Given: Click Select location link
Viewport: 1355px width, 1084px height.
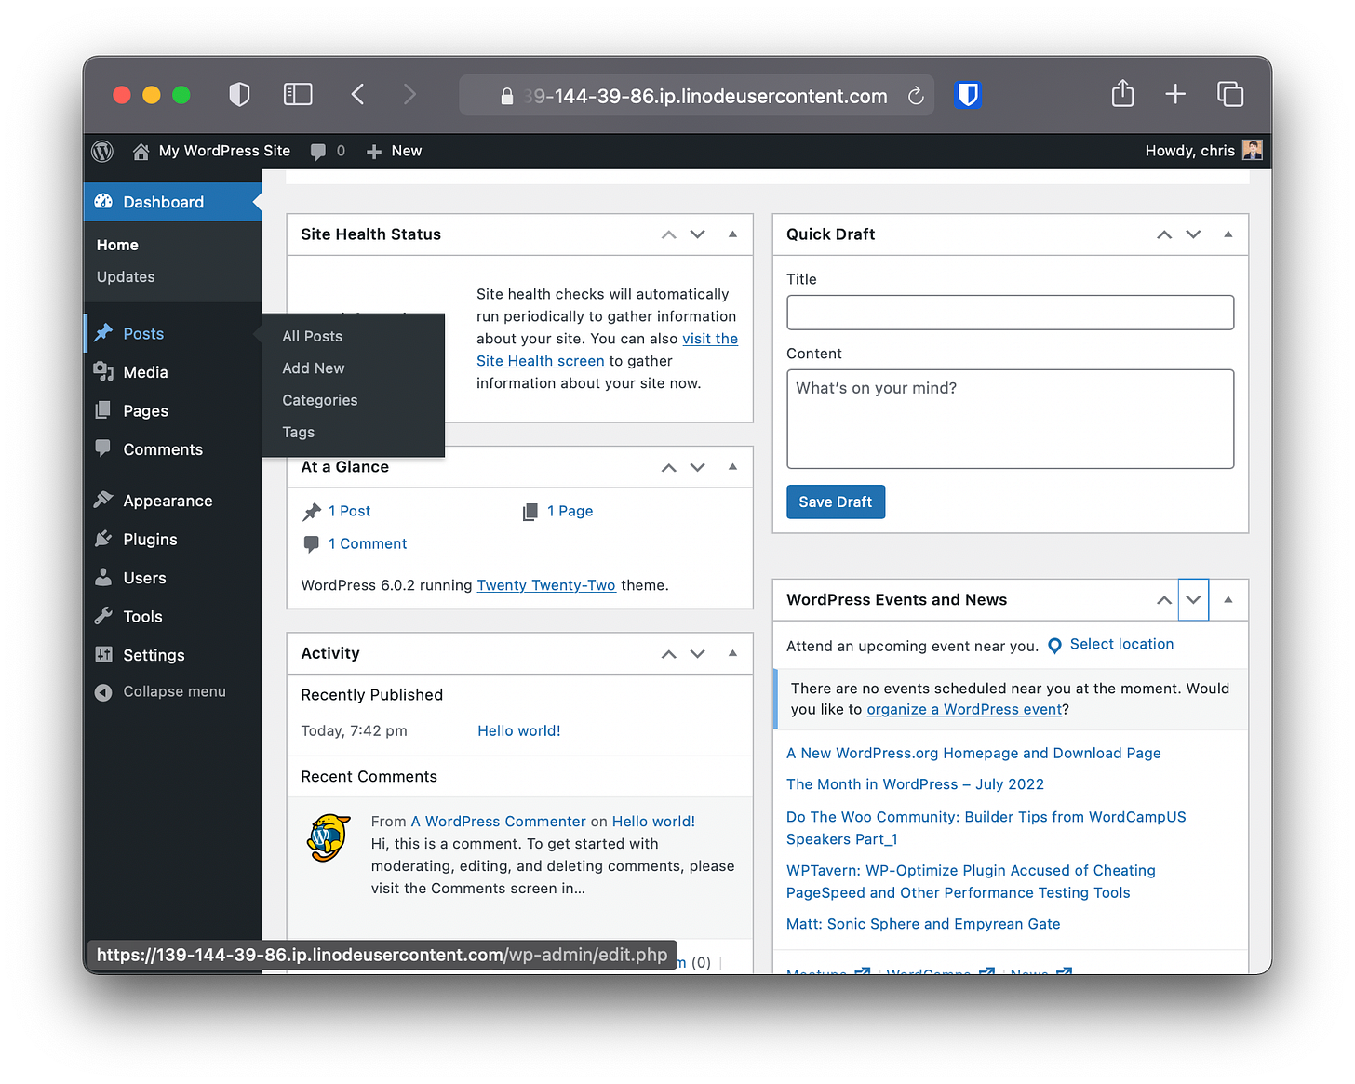Looking at the screenshot, I should pyautogui.click(x=1121, y=644).
